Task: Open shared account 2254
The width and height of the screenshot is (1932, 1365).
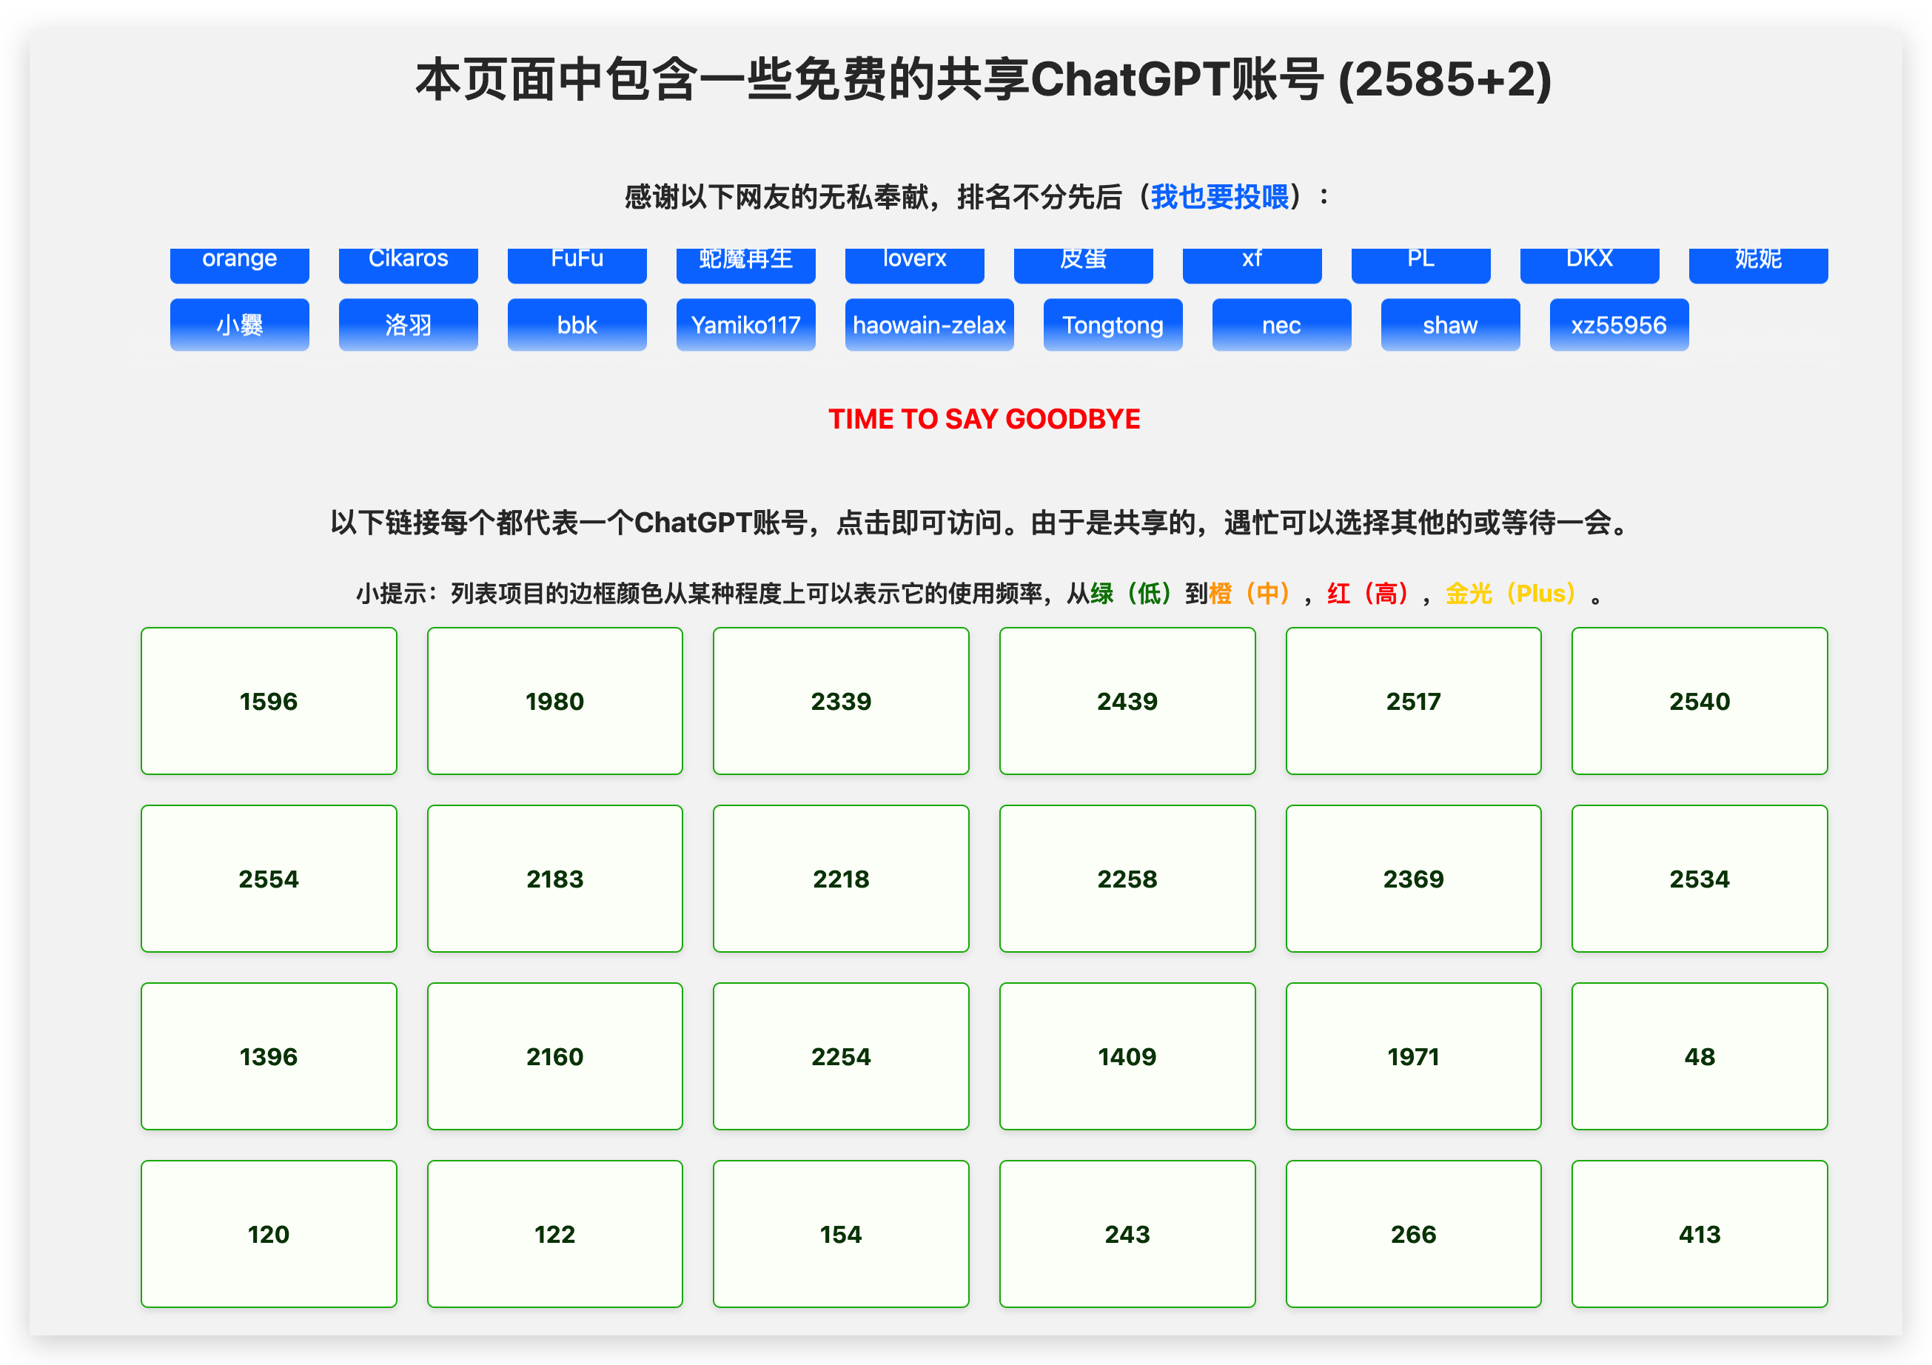Action: tap(841, 1056)
